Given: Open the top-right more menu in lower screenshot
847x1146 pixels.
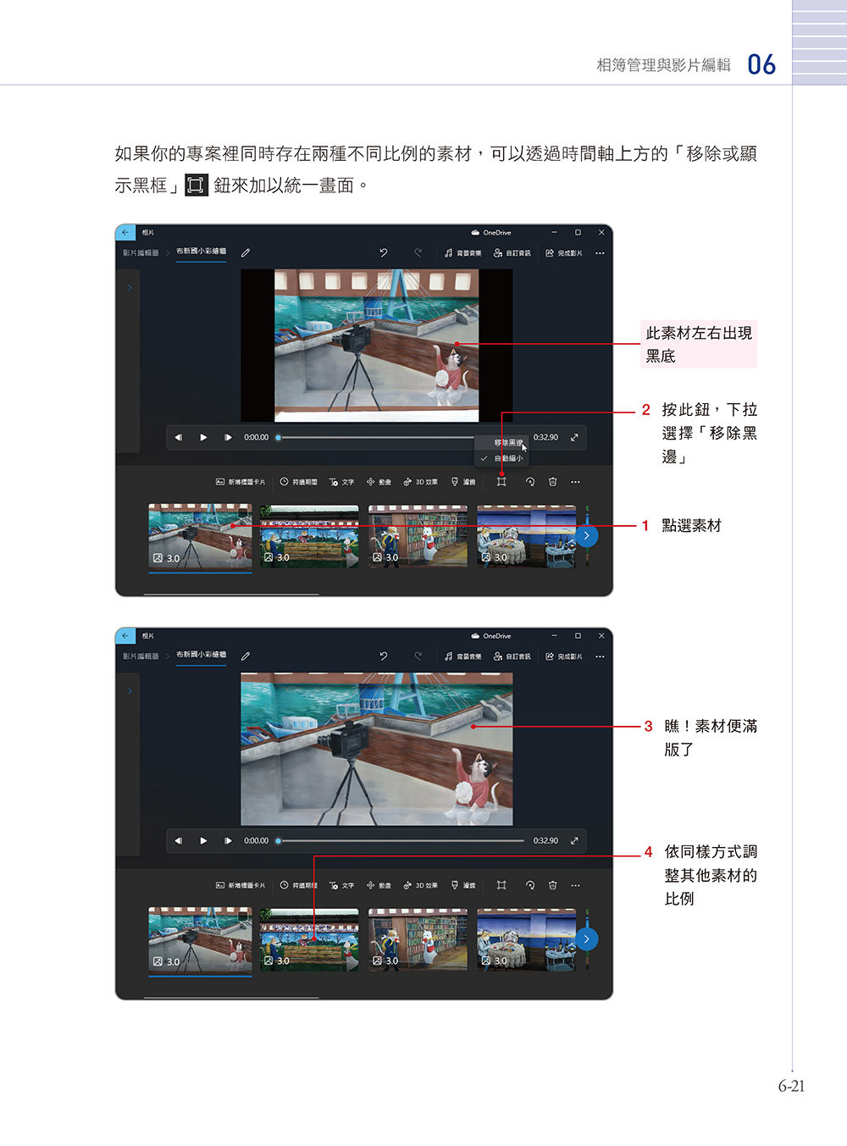Looking at the screenshot, I should pos(600,656).
